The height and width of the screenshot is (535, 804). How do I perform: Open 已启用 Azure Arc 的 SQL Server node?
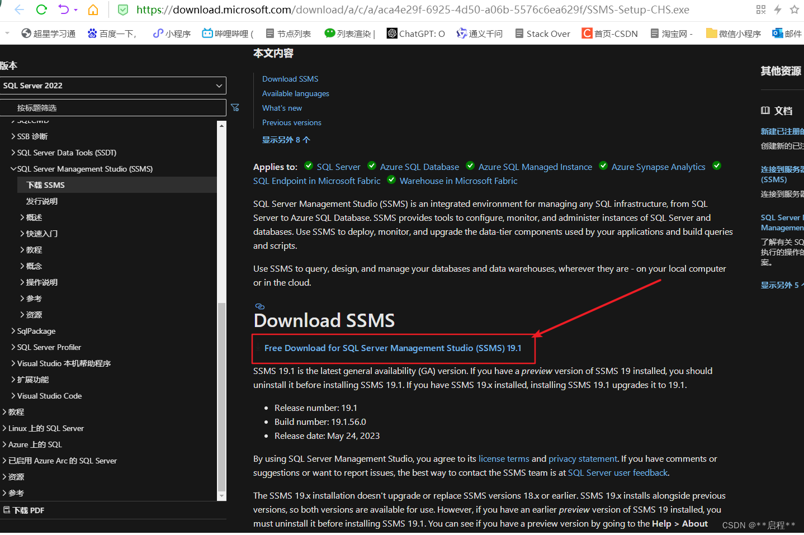coord(62,461)
